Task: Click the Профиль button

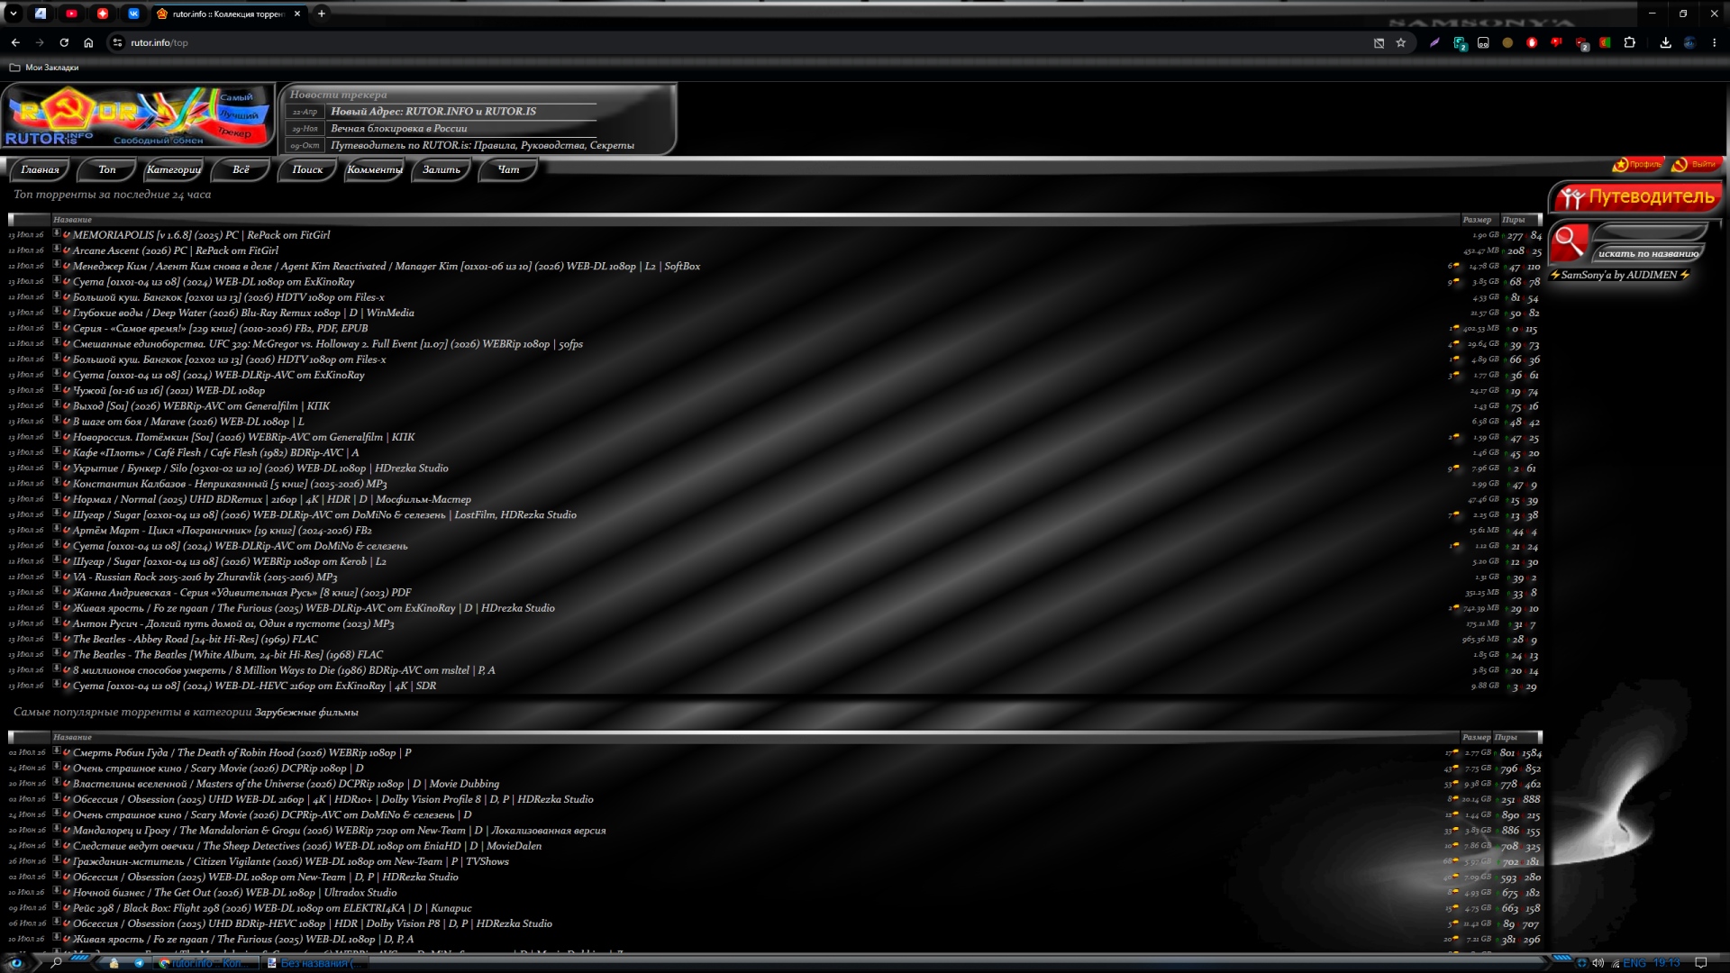Action: pyautogui.click(x=1637, y=164)
